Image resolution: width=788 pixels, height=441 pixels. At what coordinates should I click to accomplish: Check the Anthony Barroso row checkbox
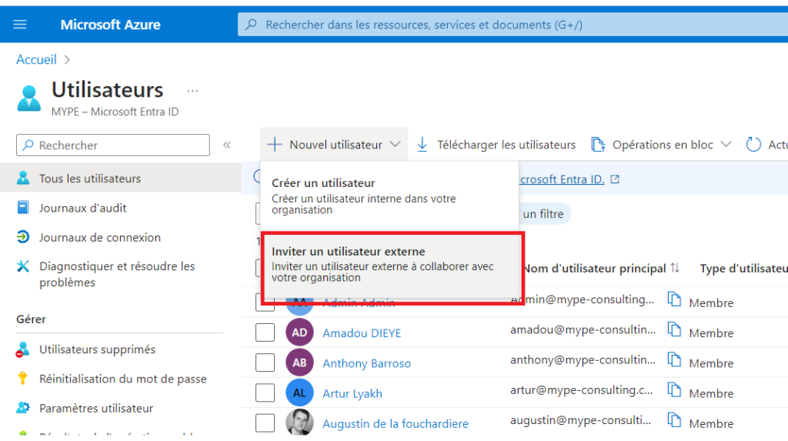[265, 362]
